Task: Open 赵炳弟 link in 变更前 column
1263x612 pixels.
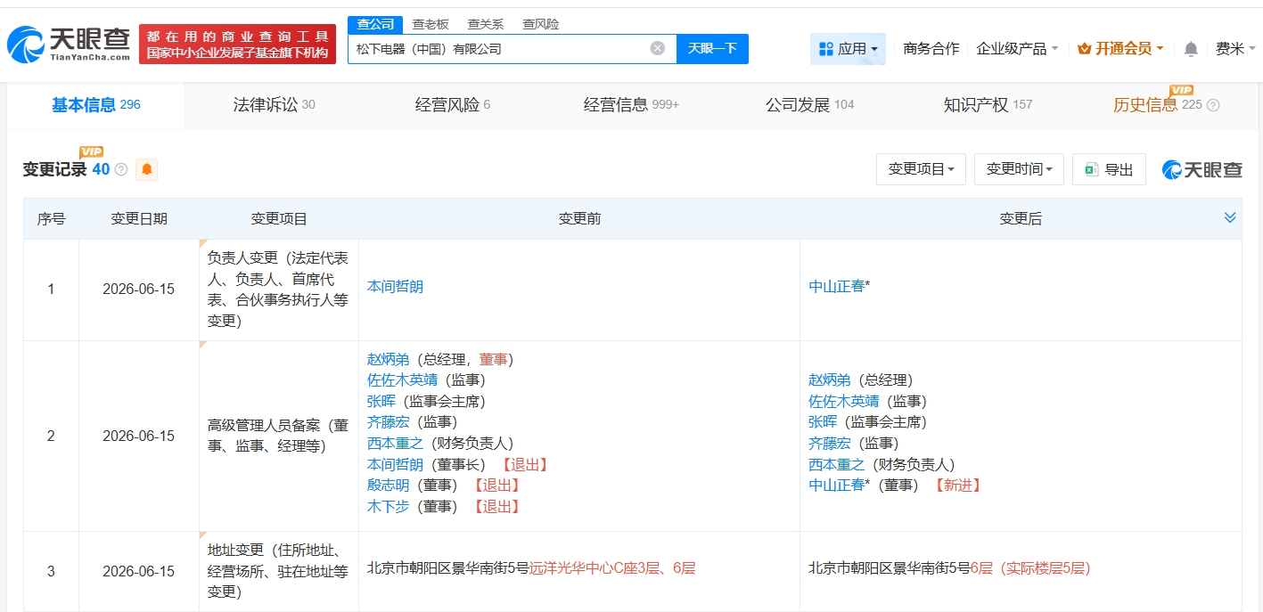Action: click(x=388, y=359)
